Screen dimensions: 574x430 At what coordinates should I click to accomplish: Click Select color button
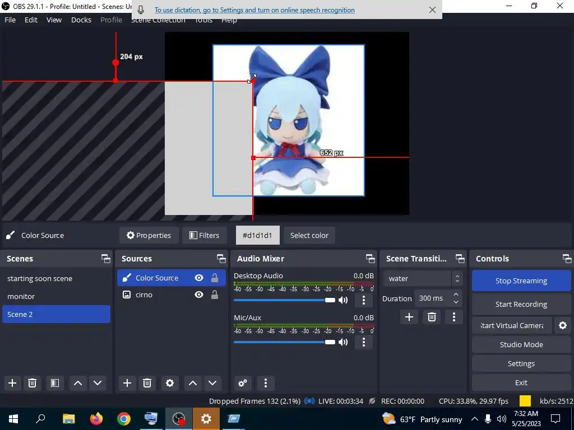click(x=309, y=235)
